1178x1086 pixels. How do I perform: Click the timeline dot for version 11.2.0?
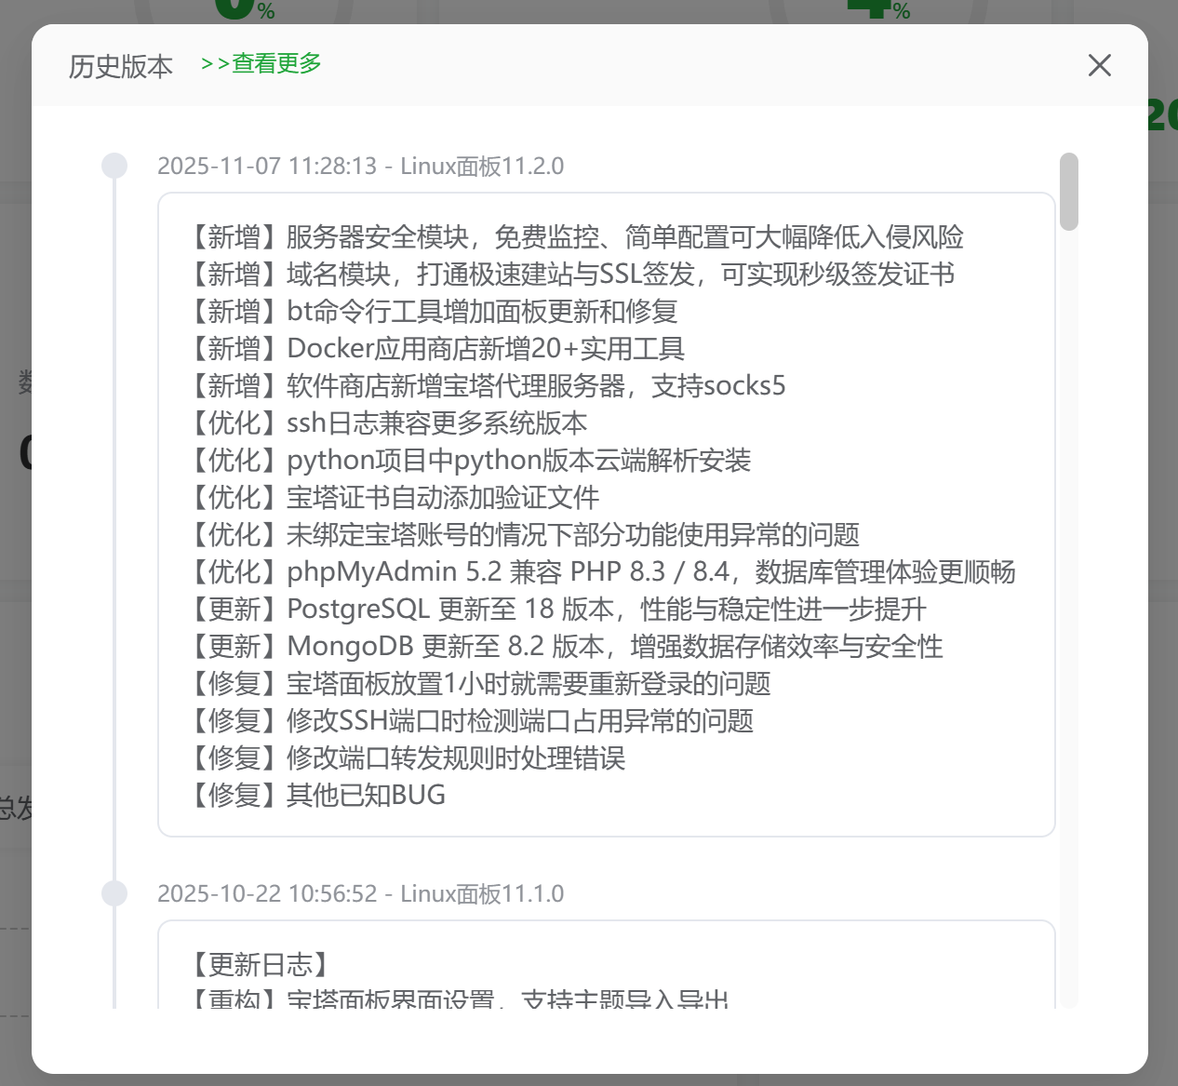(x=114, y=166)
